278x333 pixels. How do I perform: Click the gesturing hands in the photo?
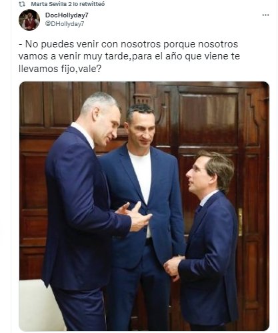click(135, 216)
